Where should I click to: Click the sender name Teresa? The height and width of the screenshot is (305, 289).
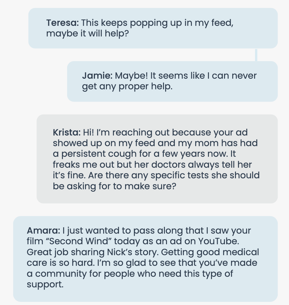click(x=63, y=22)
